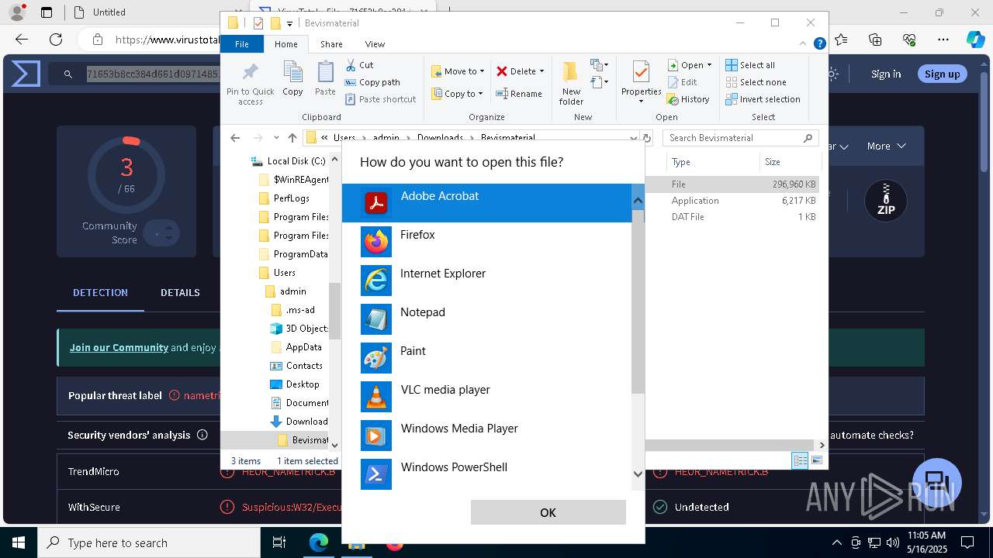Go back in File Explorer
The height and width of the screenshot is (558, 993).
[235, 138]
